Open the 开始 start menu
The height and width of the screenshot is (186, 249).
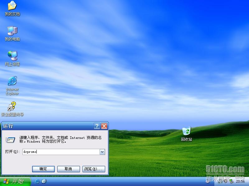[x=15, y=181]
